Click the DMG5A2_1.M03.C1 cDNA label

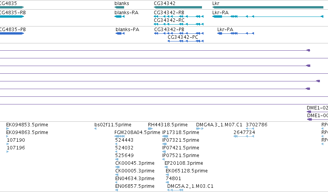pyautogui.click(x=190, y=186)
